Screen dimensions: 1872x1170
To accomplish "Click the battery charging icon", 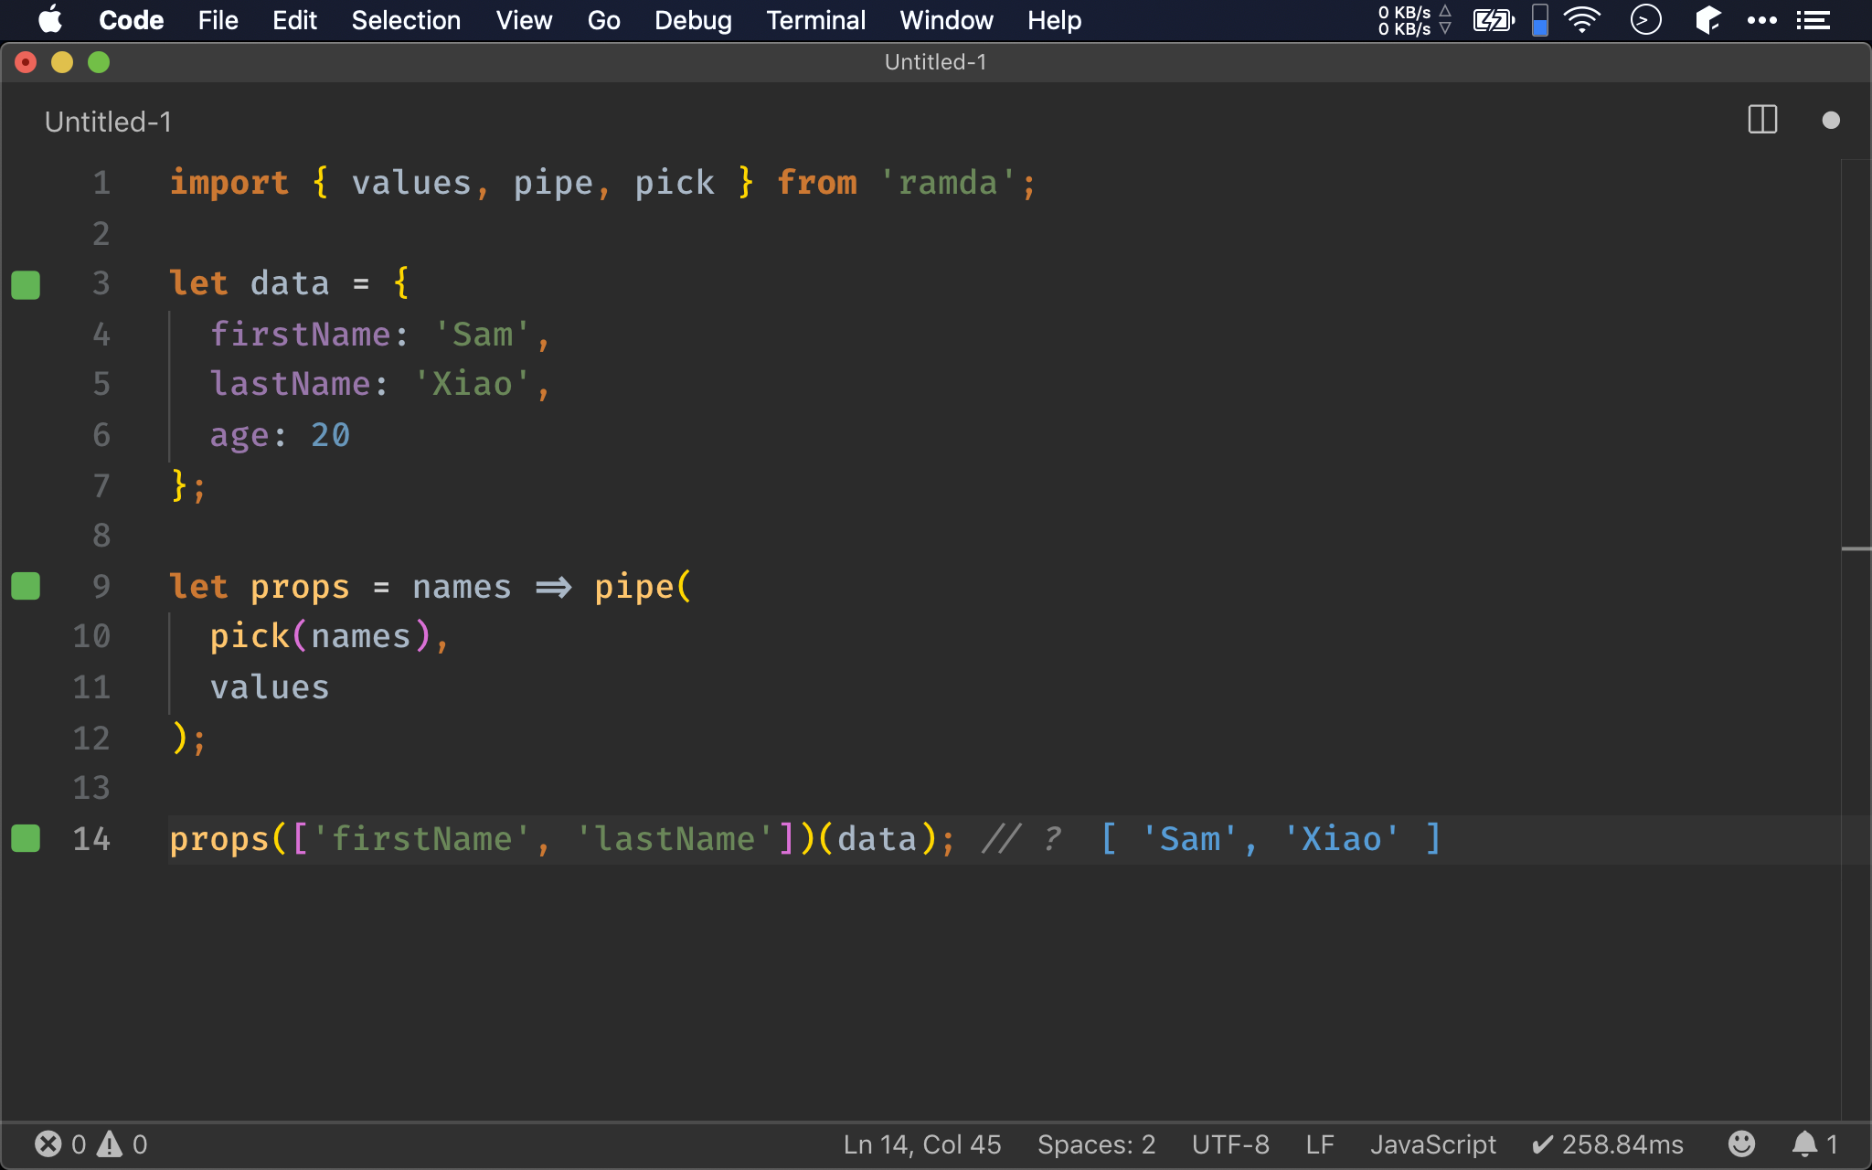I will [x=1494, y=20].
